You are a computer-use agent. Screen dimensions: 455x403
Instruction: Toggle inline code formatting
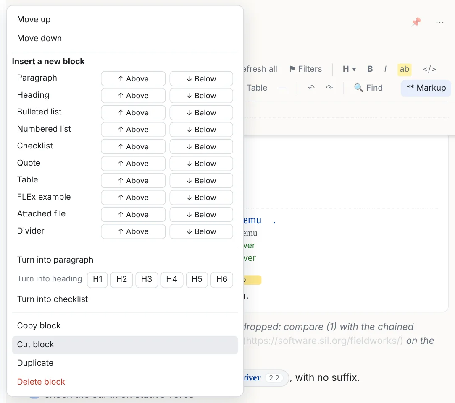coord(429,69)
